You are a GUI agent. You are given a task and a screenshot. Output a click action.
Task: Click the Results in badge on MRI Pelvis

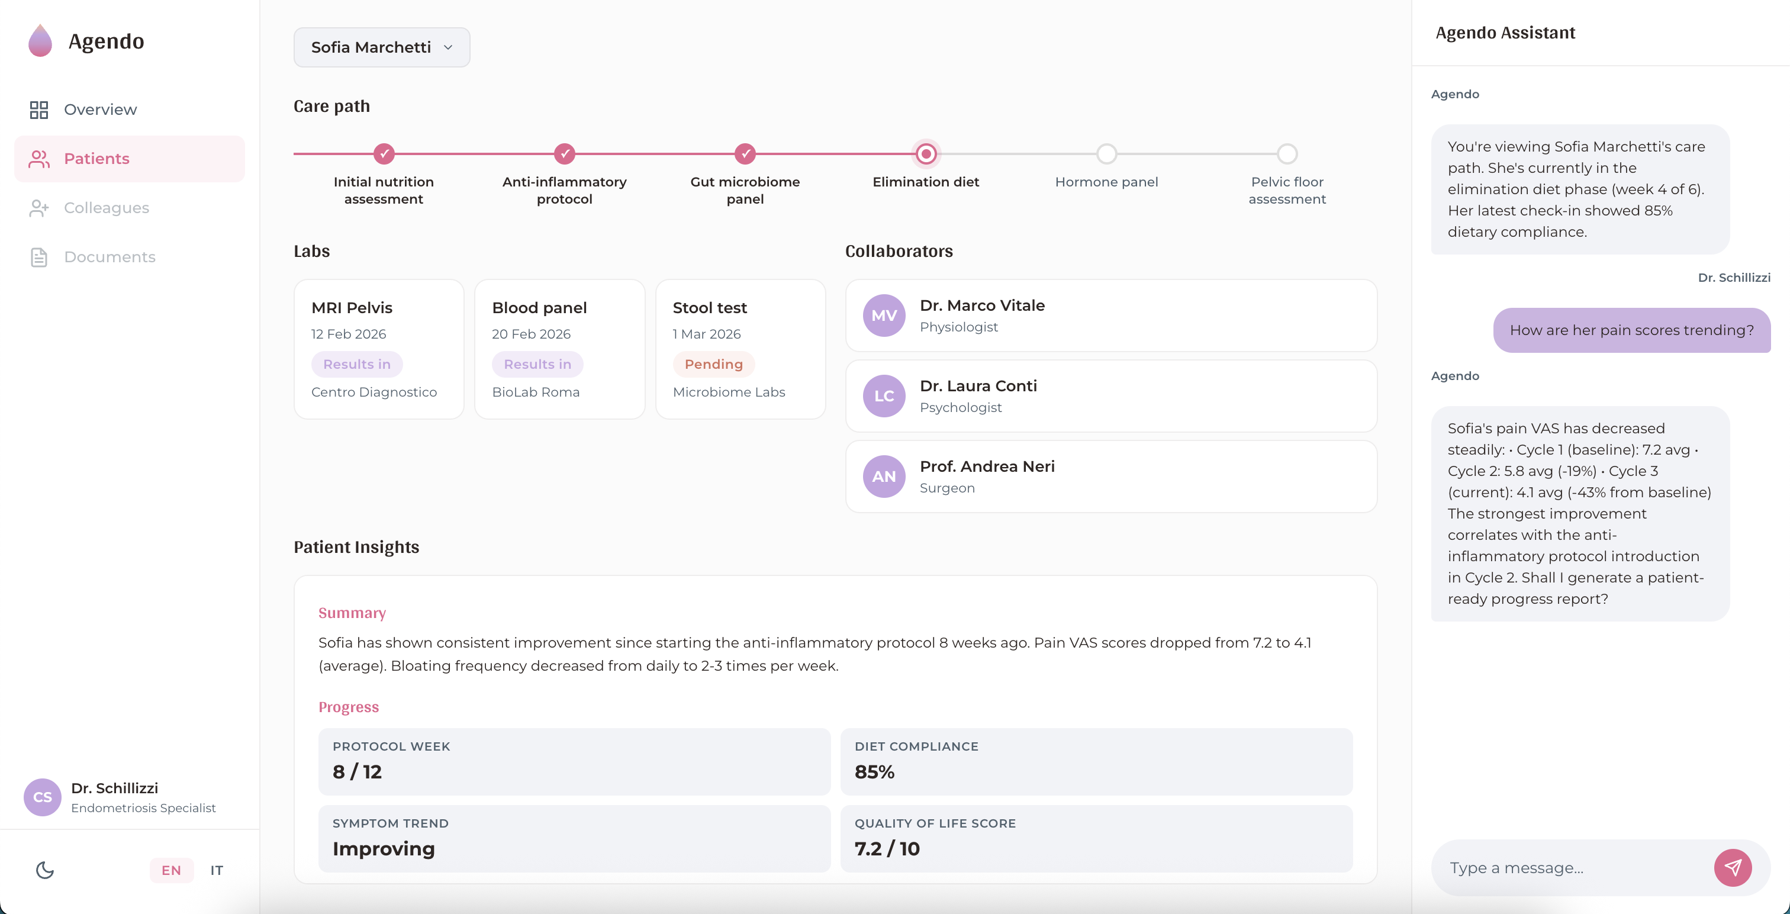(356, 364)
